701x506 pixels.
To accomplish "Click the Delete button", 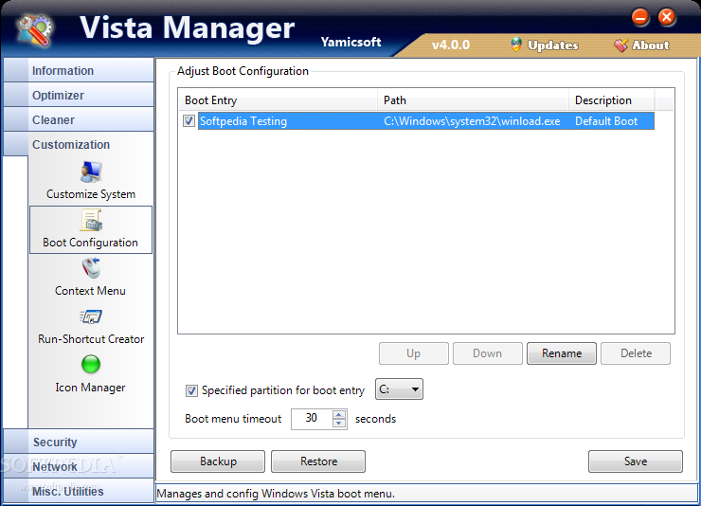I will tap(636, 353).
